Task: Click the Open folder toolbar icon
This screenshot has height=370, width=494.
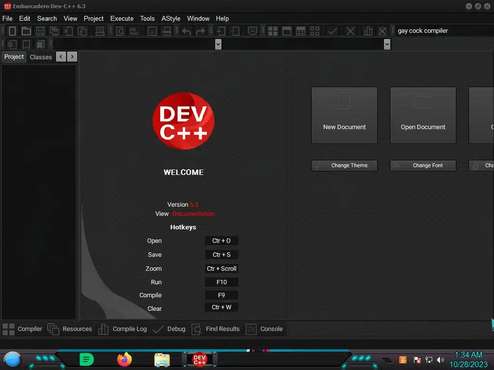Action: [26, 31]
